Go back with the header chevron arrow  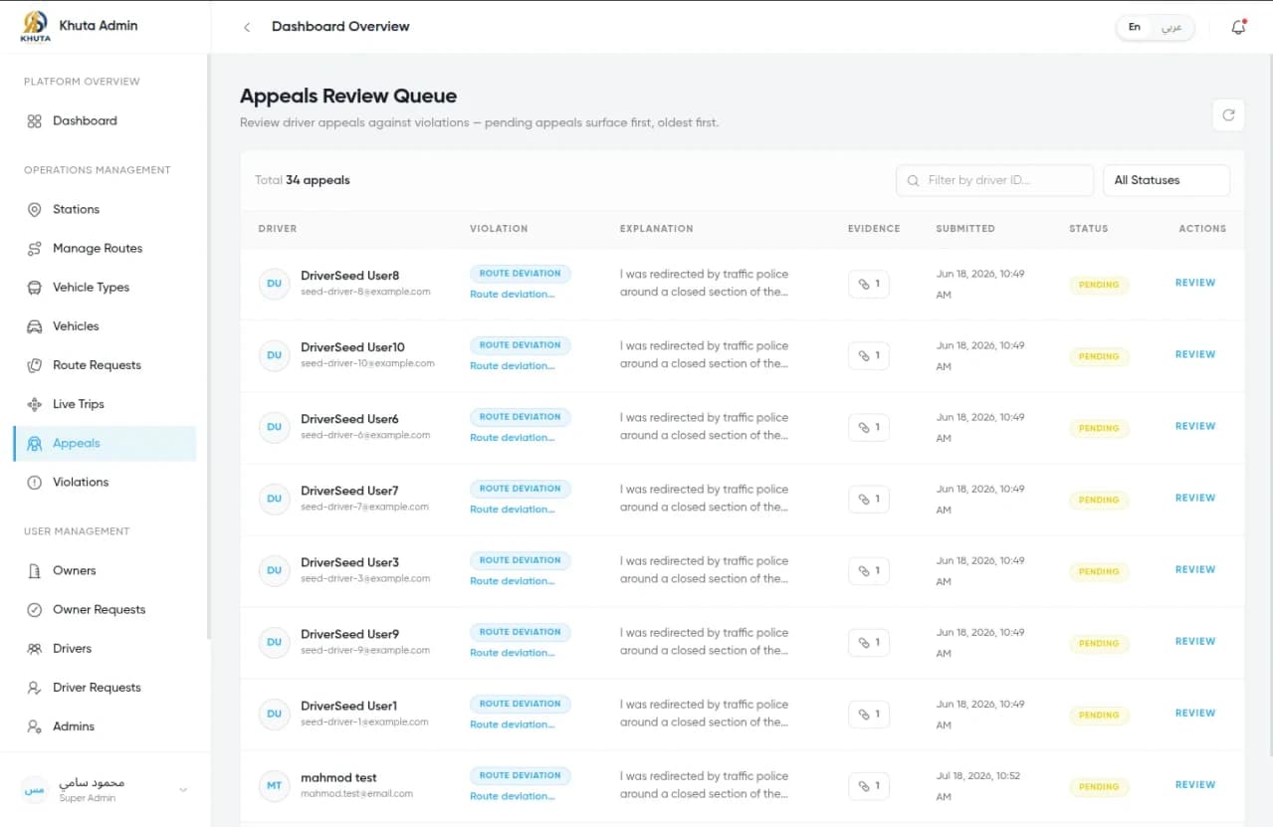(247, 27)
